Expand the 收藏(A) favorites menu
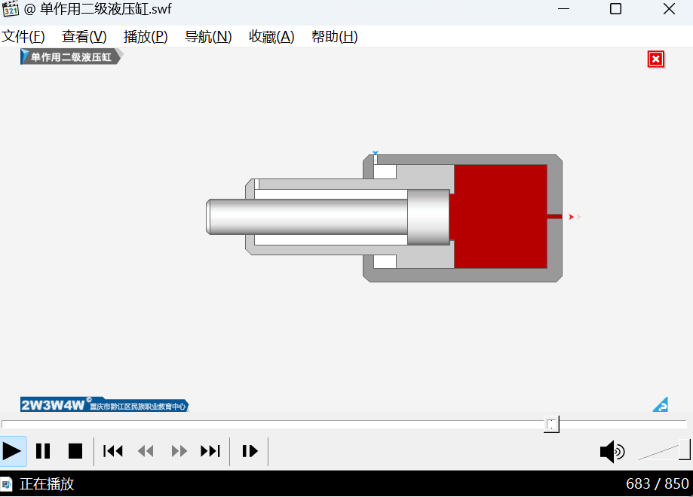693x497 pixels. point(271,37)
